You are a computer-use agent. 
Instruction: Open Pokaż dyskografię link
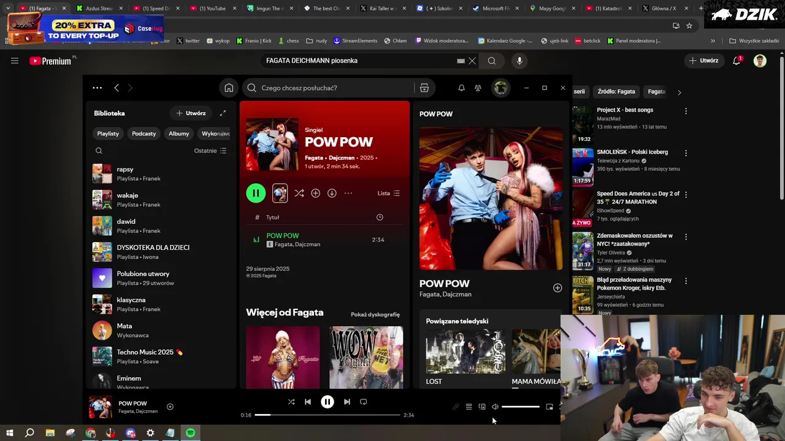click(375, 314)
